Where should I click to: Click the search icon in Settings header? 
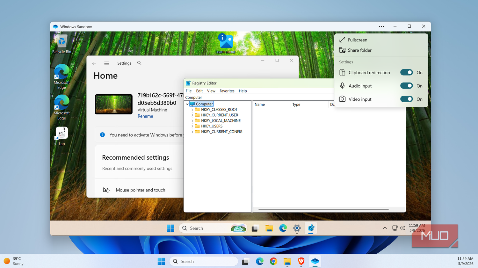pos(139,63)
